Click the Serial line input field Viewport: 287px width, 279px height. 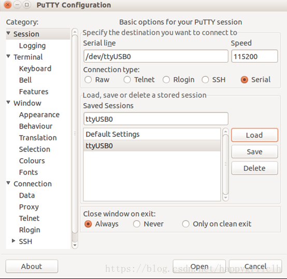pos(156,56)
